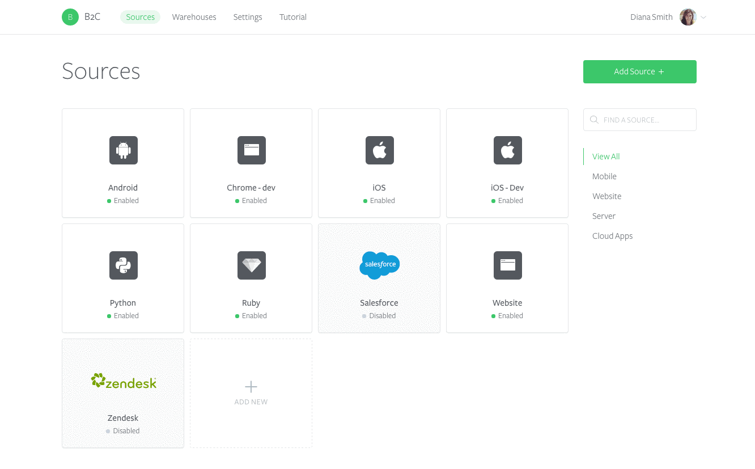Click the Zendesk source name text

123,418
